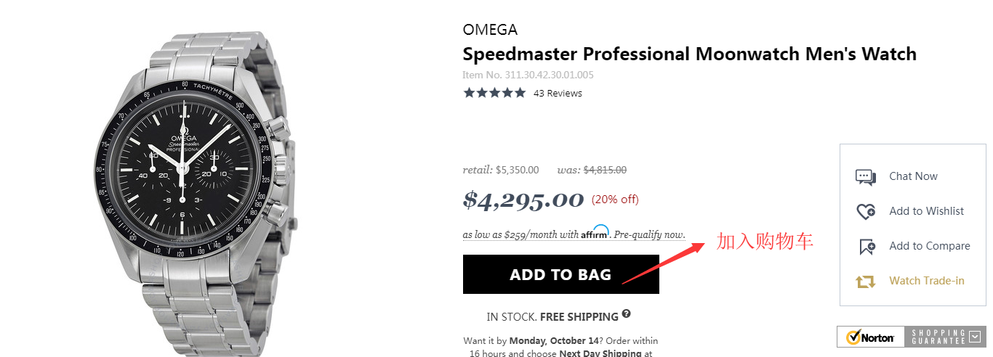Open the 43 Reviews link
This screenshot has height=357, width=993.
tap(558, 94)
